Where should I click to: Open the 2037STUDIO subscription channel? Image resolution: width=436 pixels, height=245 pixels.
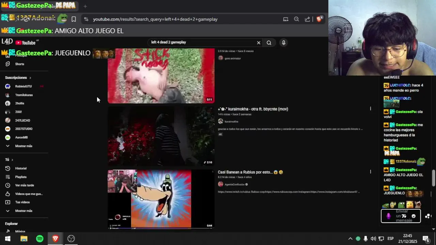click(24, 129)
